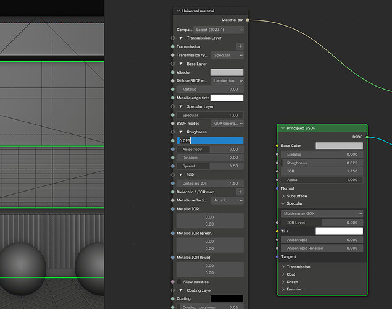
Task: Click the Specular 1.00 slider field
Action: pyautogui.click(x=210, y=115)
